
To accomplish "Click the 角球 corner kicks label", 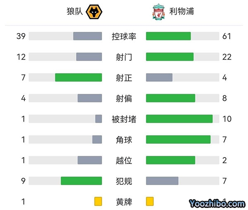I will 124,140.
